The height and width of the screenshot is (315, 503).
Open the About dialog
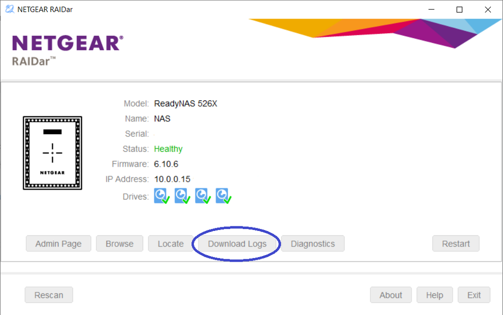click(391, 295)
